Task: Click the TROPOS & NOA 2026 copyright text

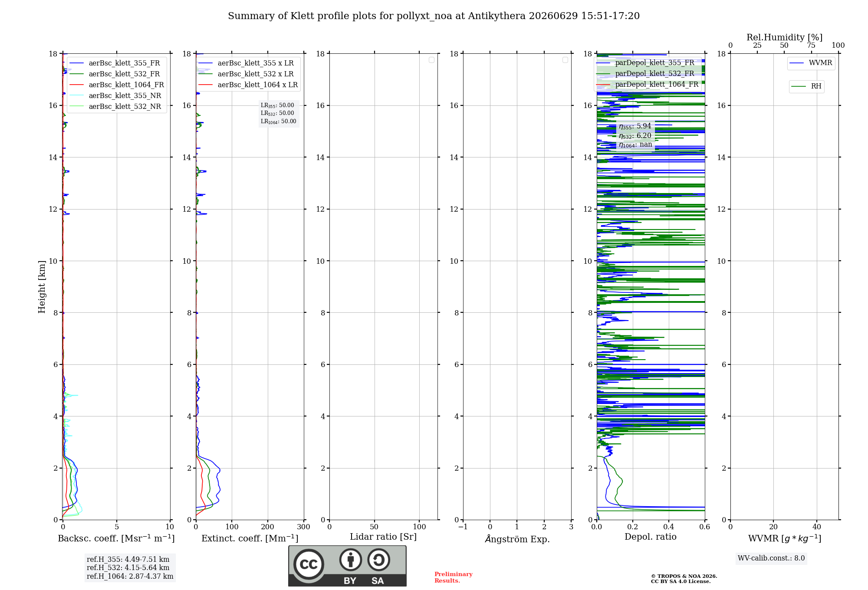Action: [684, 576]
